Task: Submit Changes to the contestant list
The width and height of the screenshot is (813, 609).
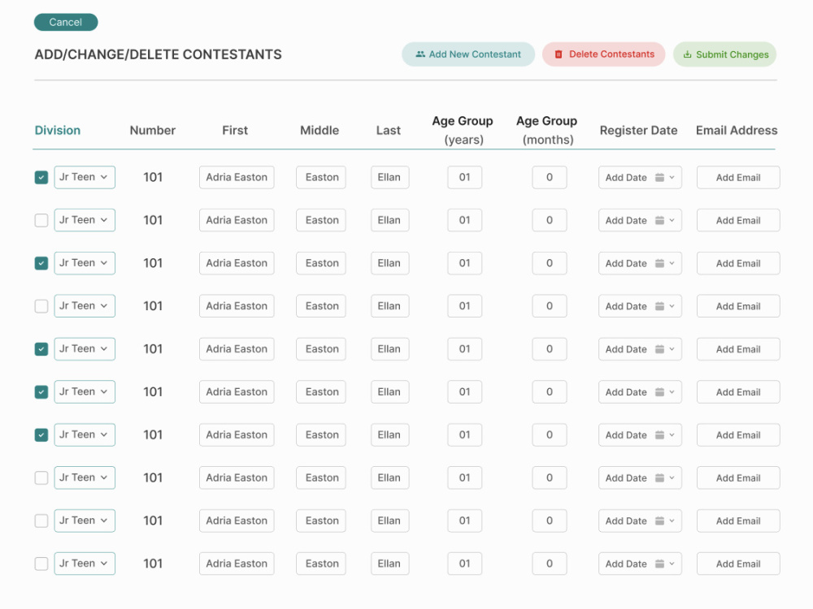Action: pyautogui.click(x=724, y=54)
